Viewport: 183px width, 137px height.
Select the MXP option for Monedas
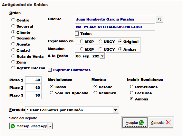tap(82, 49)
